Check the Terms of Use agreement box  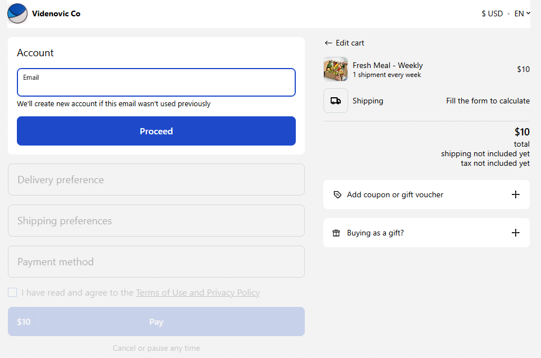[12, 292]
